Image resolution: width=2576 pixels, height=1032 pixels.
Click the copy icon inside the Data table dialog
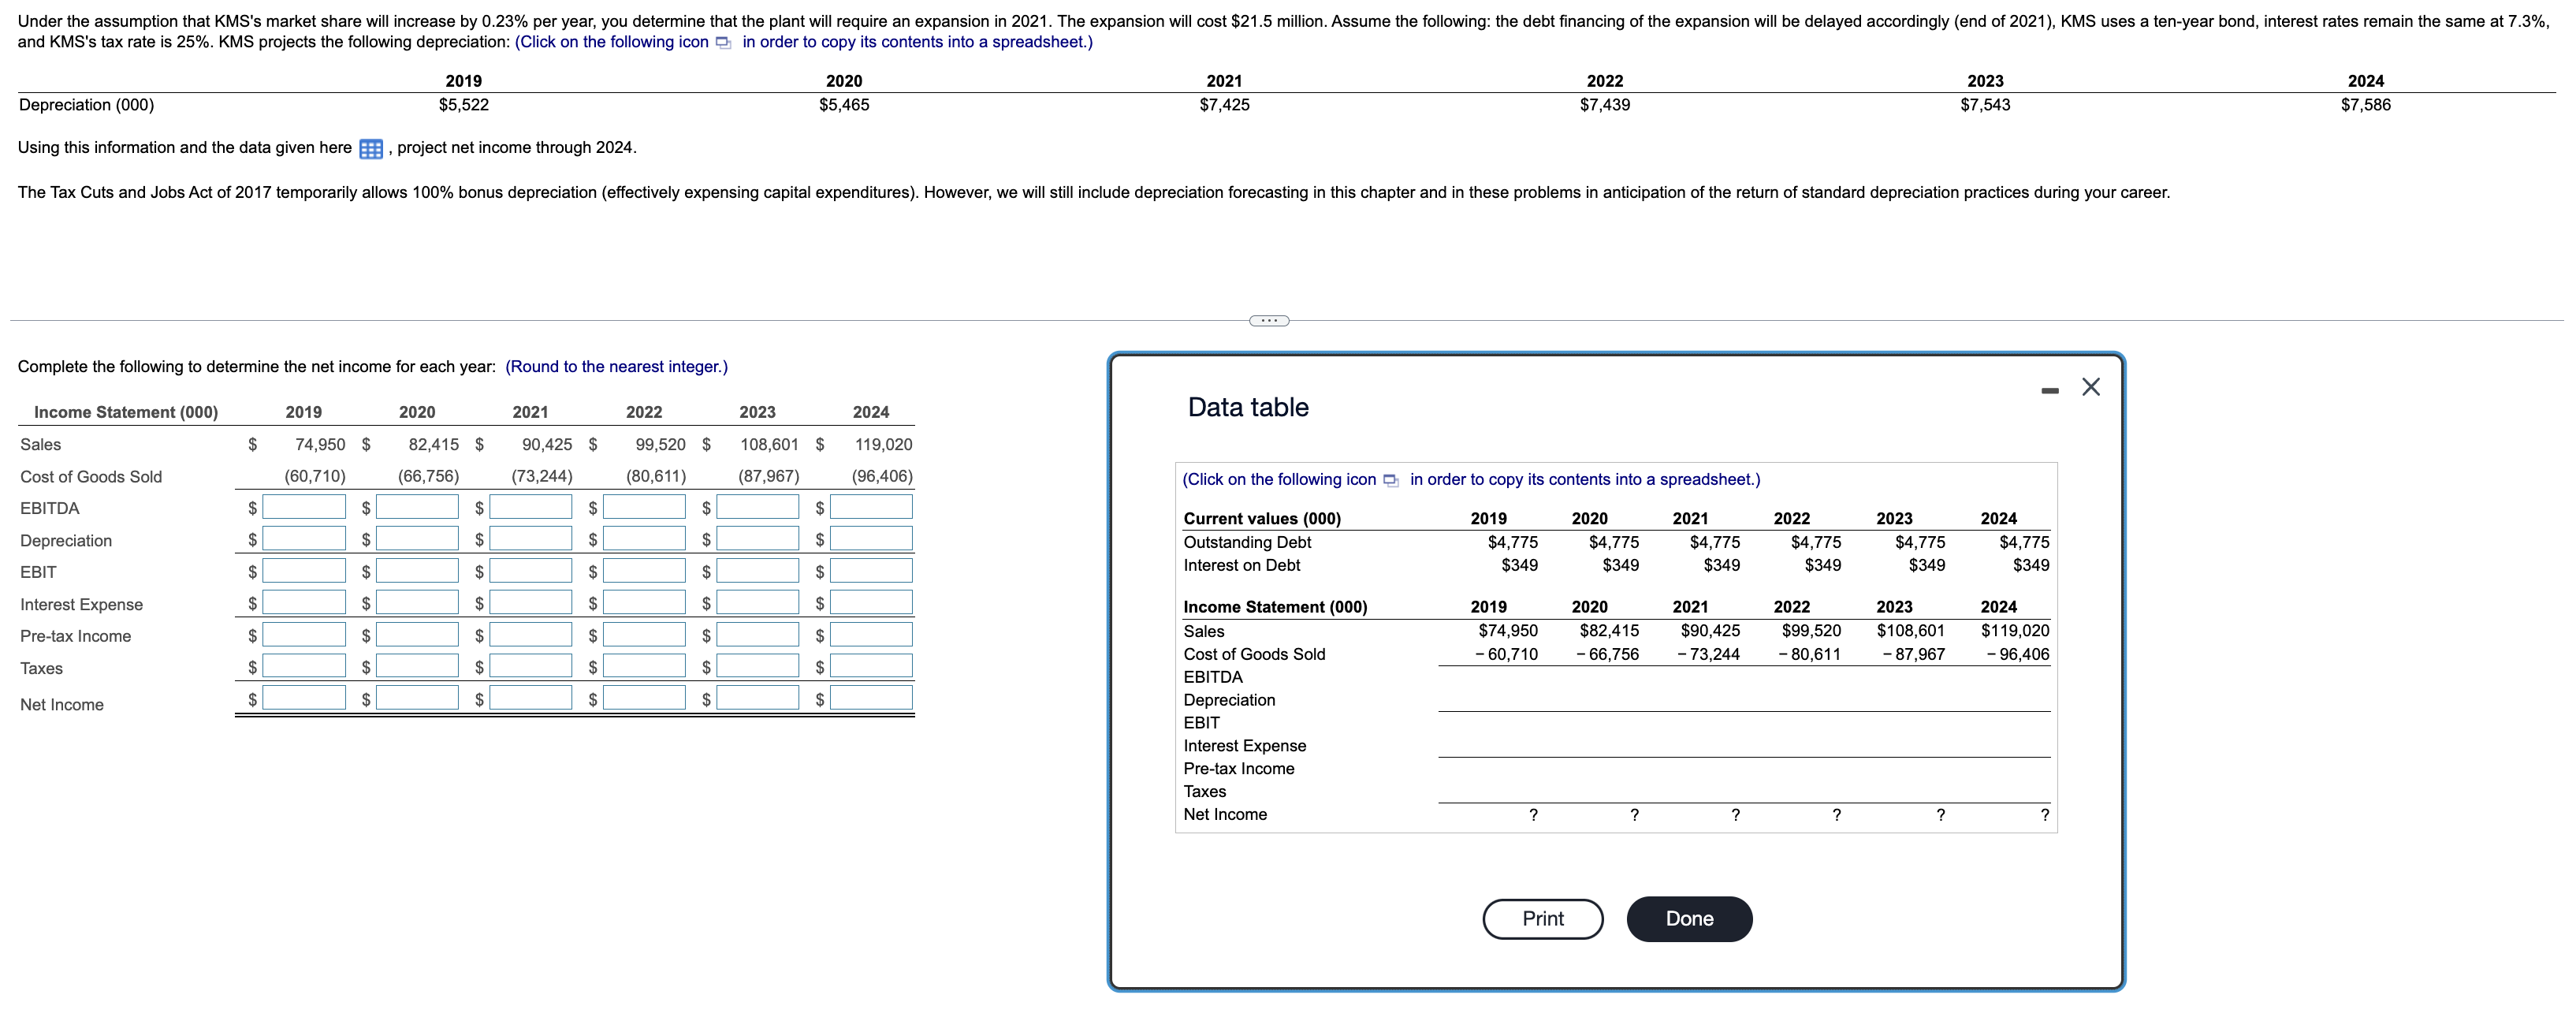pos(1390,481)
